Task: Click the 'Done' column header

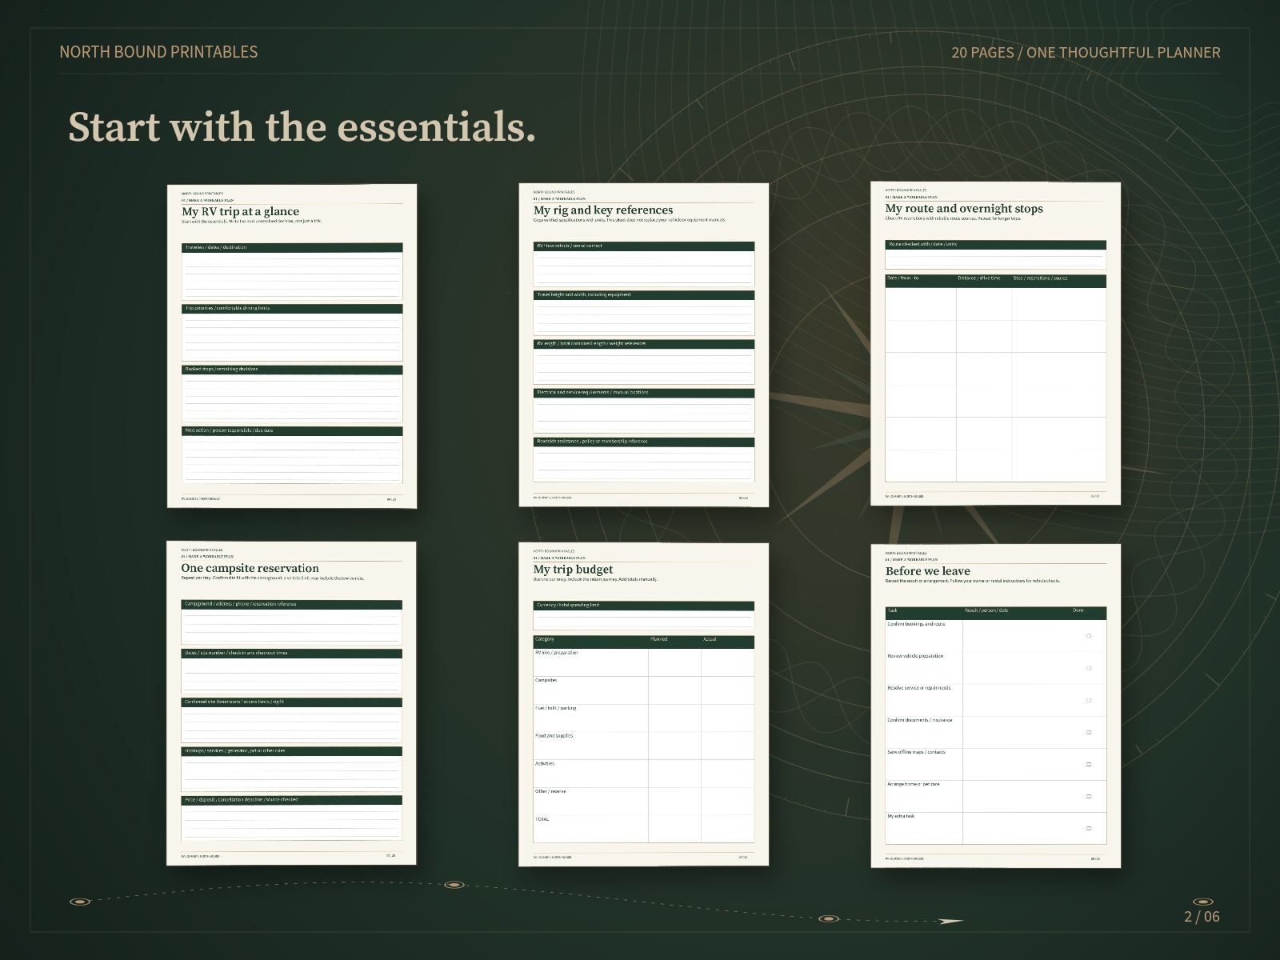Action: [1078, 610]
